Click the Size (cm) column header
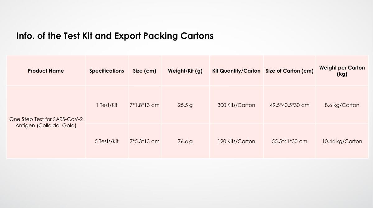Image resolution: width=373 pixels, height=208 pixels. (145, 71)
